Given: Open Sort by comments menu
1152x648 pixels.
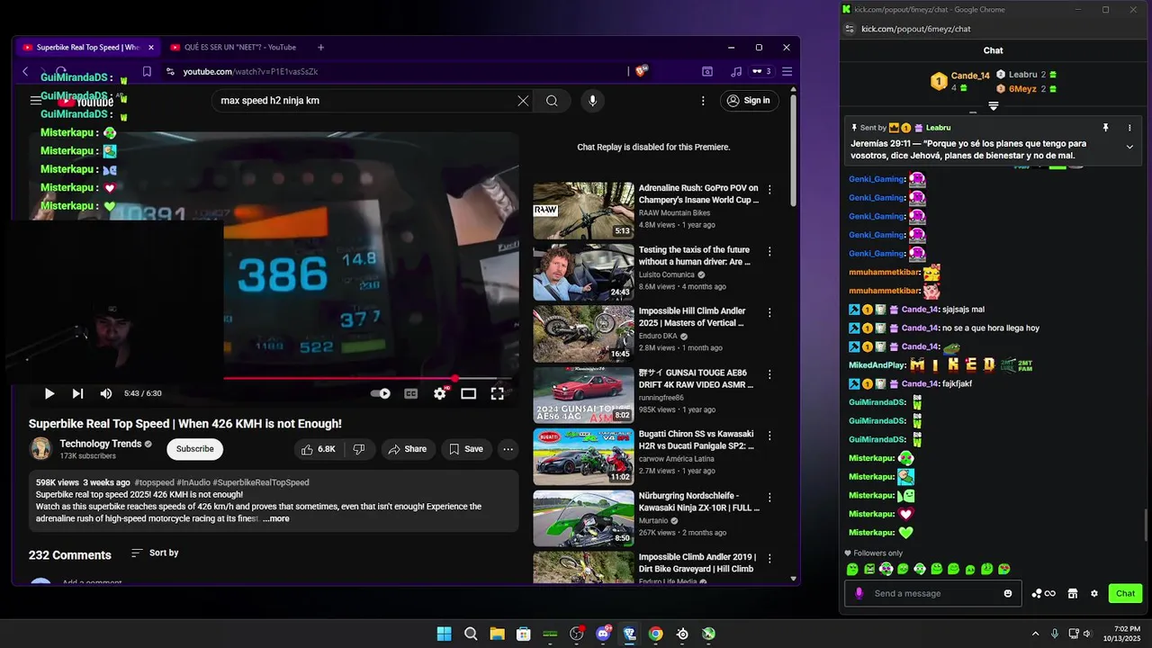Looking at the screenshot, I should (x=155, y=553).
